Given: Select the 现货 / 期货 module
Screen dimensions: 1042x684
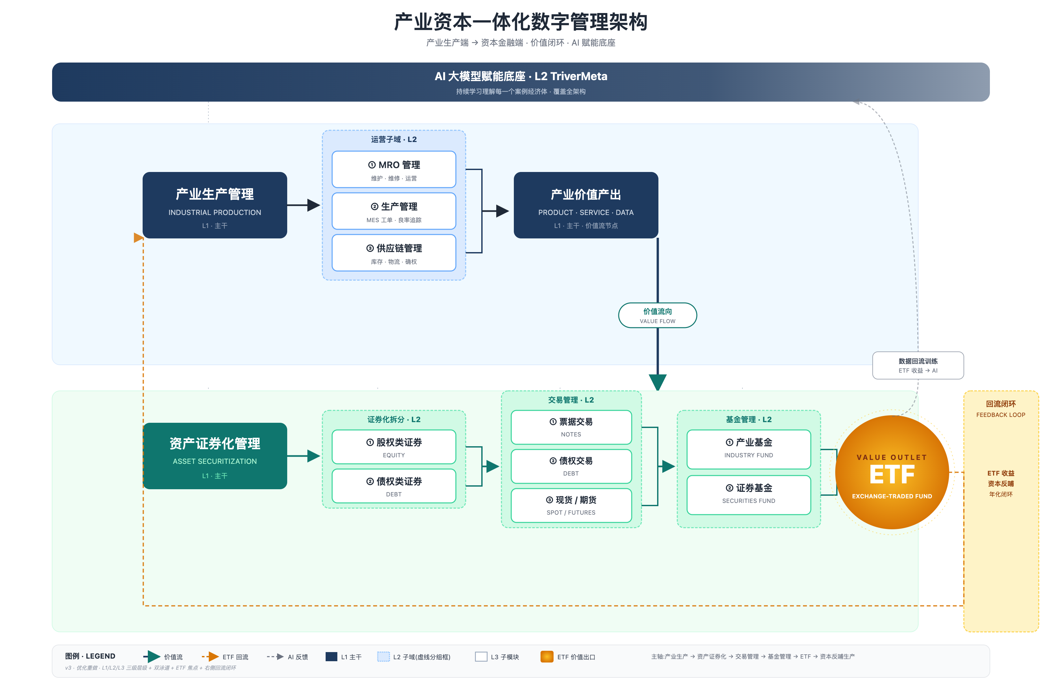Looking at the screenshot, I should pos(571,505).
